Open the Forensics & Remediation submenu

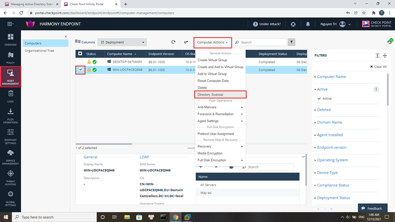coord(220,114)
